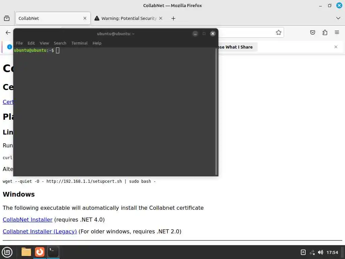Click 'requires .NET 4.0' text
The width and height of the screenshot is (345, 259).
(79, 220)
